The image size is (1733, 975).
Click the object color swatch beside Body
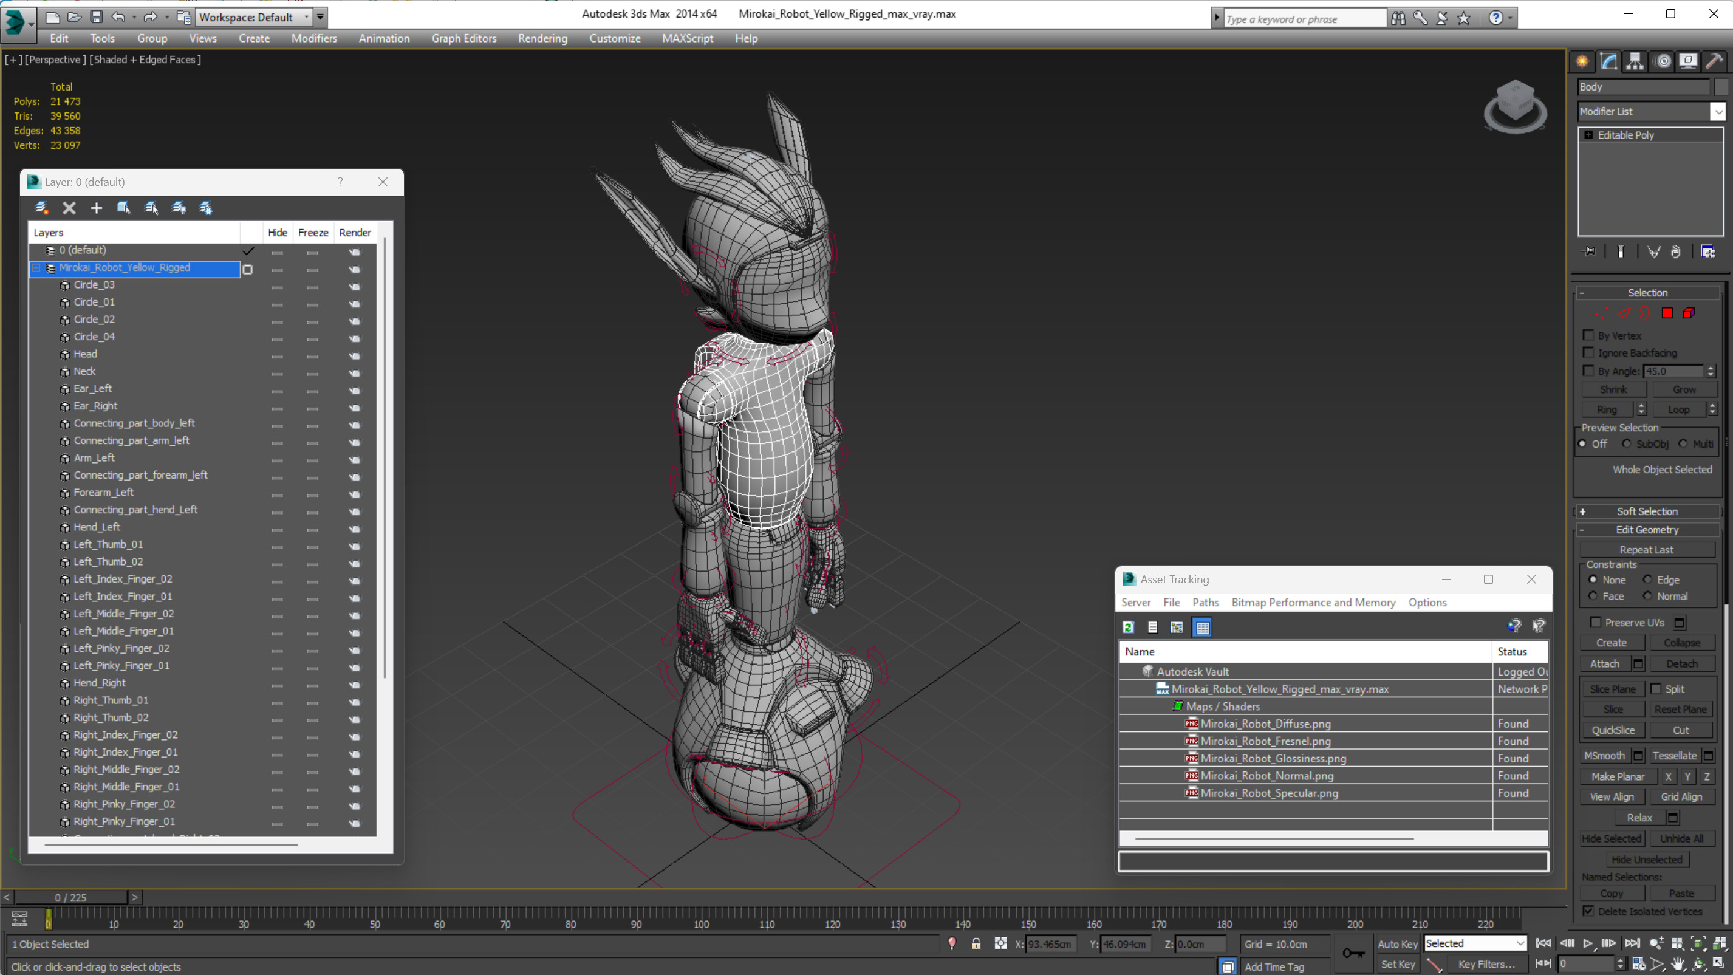1720,87
